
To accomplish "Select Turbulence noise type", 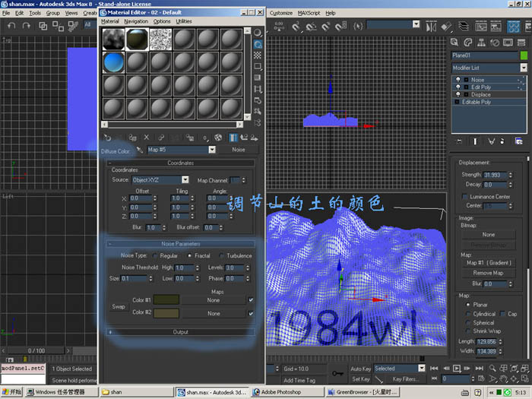I will [222, 255].
